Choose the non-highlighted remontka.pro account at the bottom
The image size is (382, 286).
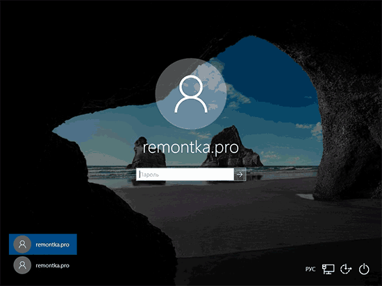tap(43, 265)
